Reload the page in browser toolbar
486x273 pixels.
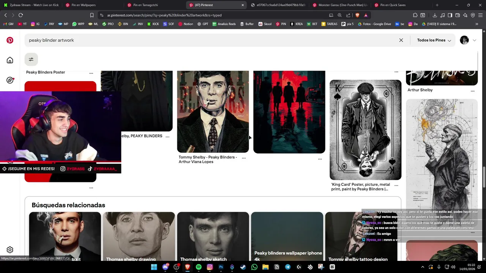point(21,15)
